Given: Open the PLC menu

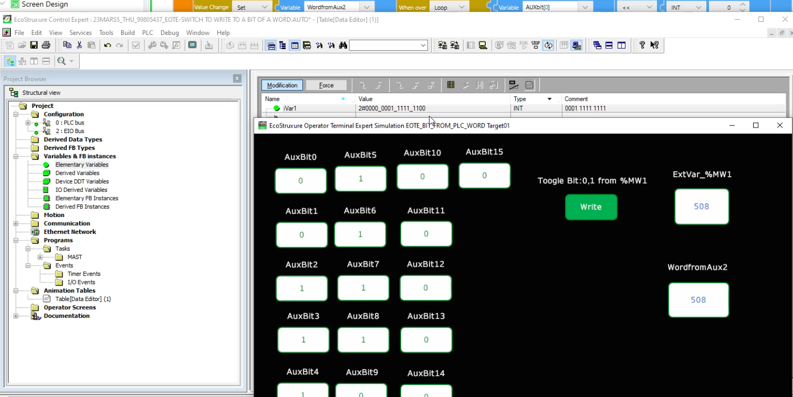Looking at the screenshot, I should pos(147,33).
